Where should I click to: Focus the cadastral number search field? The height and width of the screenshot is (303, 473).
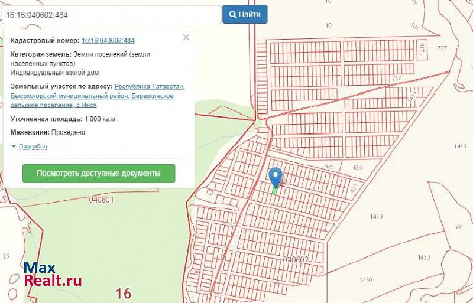[x=111, y=14]
